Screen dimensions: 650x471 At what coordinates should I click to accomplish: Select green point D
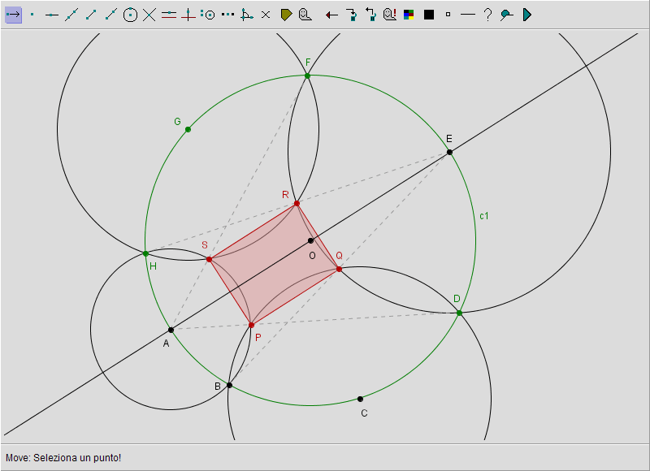(x=459, y=313)
